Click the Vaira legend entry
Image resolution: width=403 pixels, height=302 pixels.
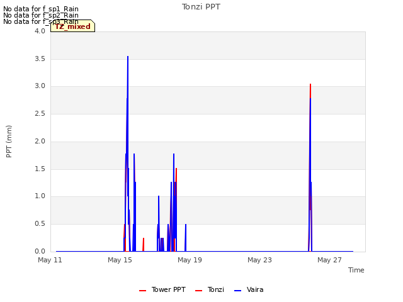pos(249,289)
